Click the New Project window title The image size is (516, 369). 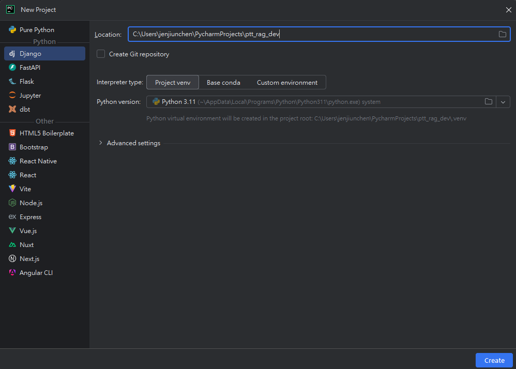point(38,9)
